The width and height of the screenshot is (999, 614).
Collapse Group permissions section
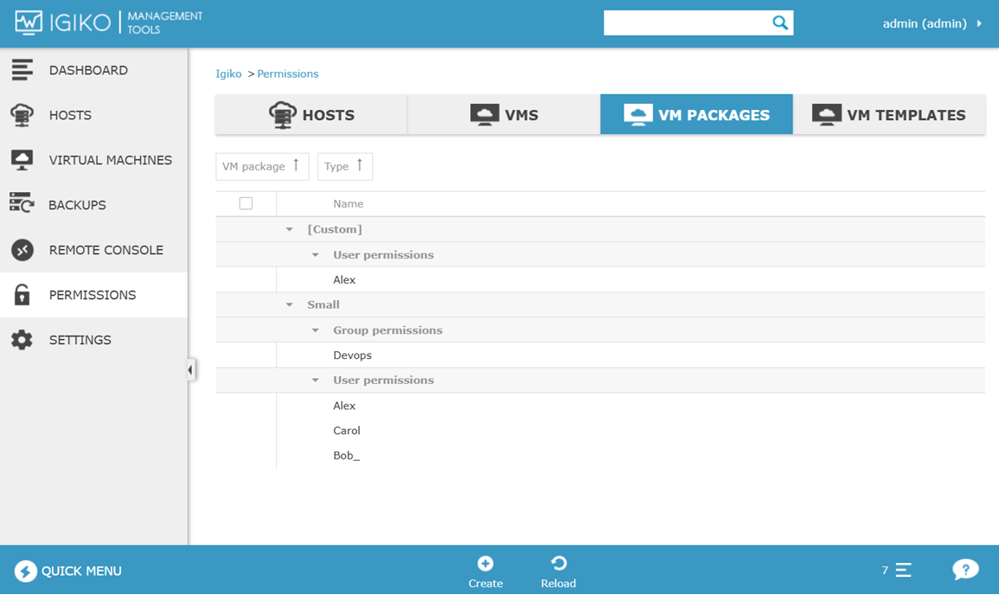click(x=316, y=330)
